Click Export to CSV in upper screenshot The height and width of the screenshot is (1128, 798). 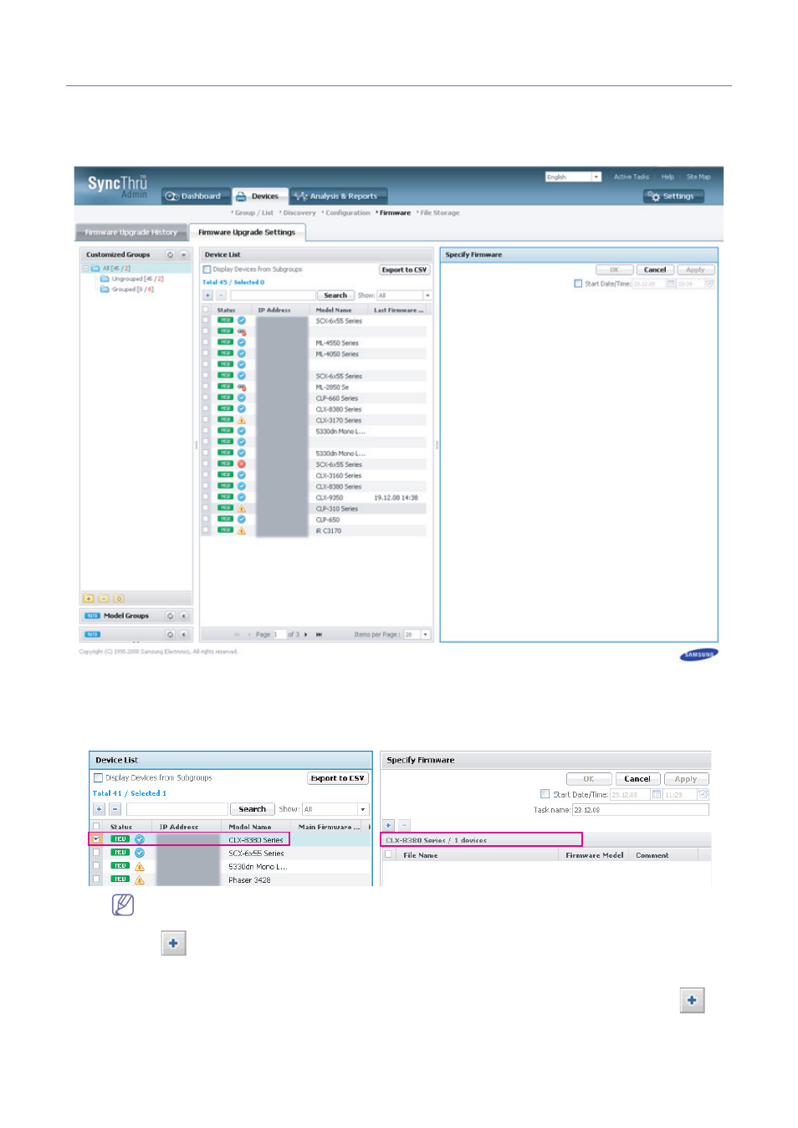[x=404, y=269]
